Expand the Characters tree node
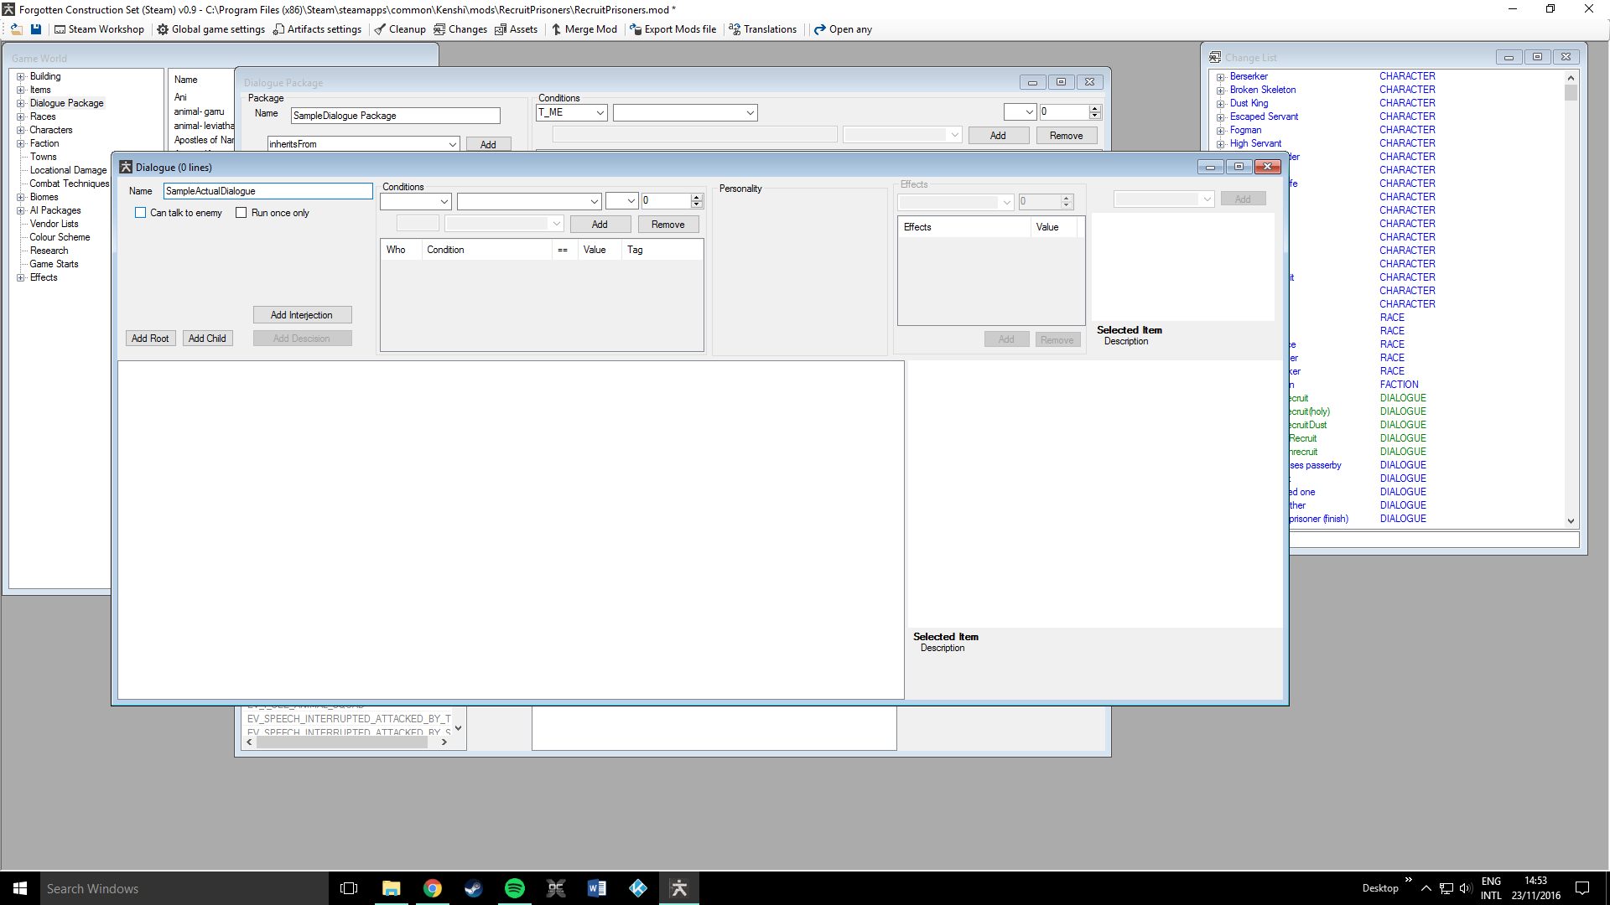The width and height of the screenshot is (1610, 905). click(21, 130)
